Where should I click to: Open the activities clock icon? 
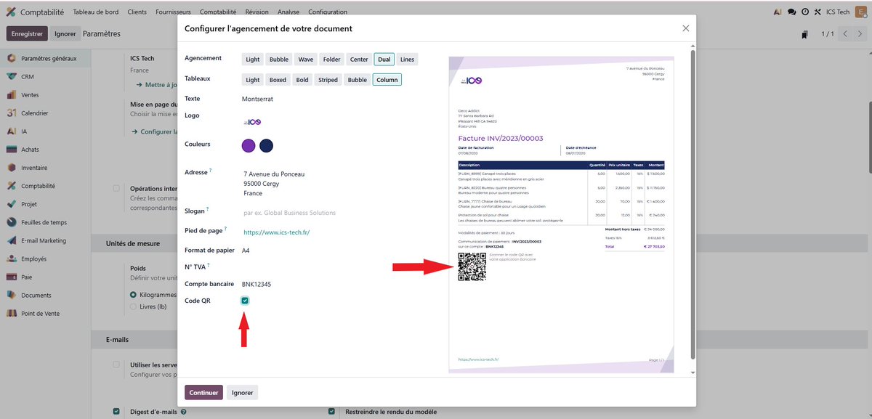pyautogui.click(x=805, y=12)
